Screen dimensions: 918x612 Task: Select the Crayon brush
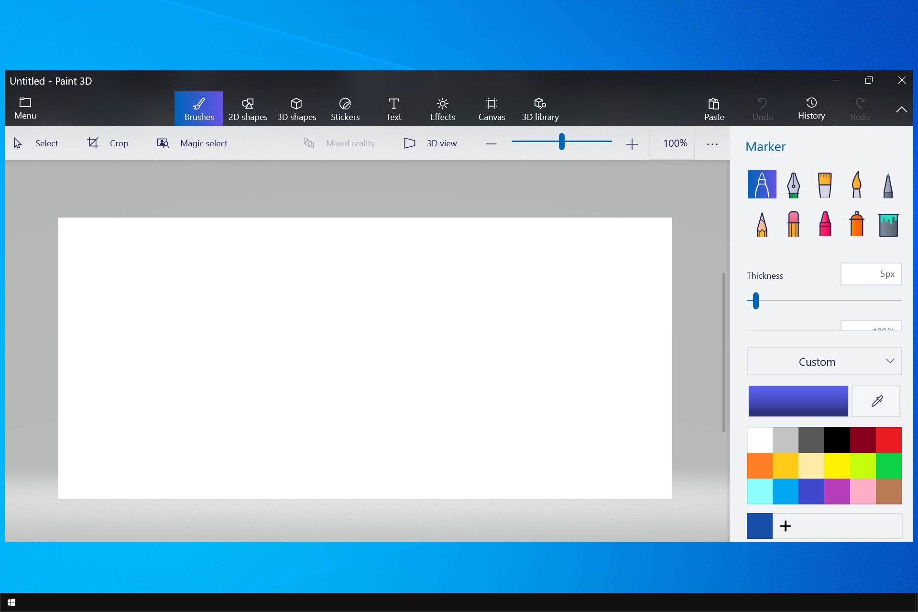click(x=825, y=224)
